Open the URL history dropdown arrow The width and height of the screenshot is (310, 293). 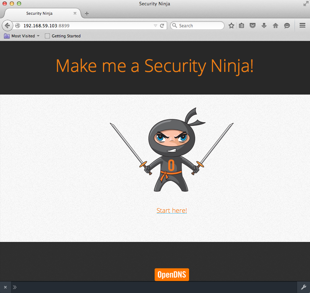(155, 26)
